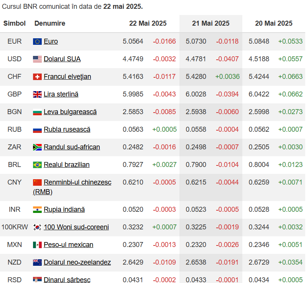Open the Dinarul sârbesc link
This screenshot has height=283, width=306.
click(67, 280)
